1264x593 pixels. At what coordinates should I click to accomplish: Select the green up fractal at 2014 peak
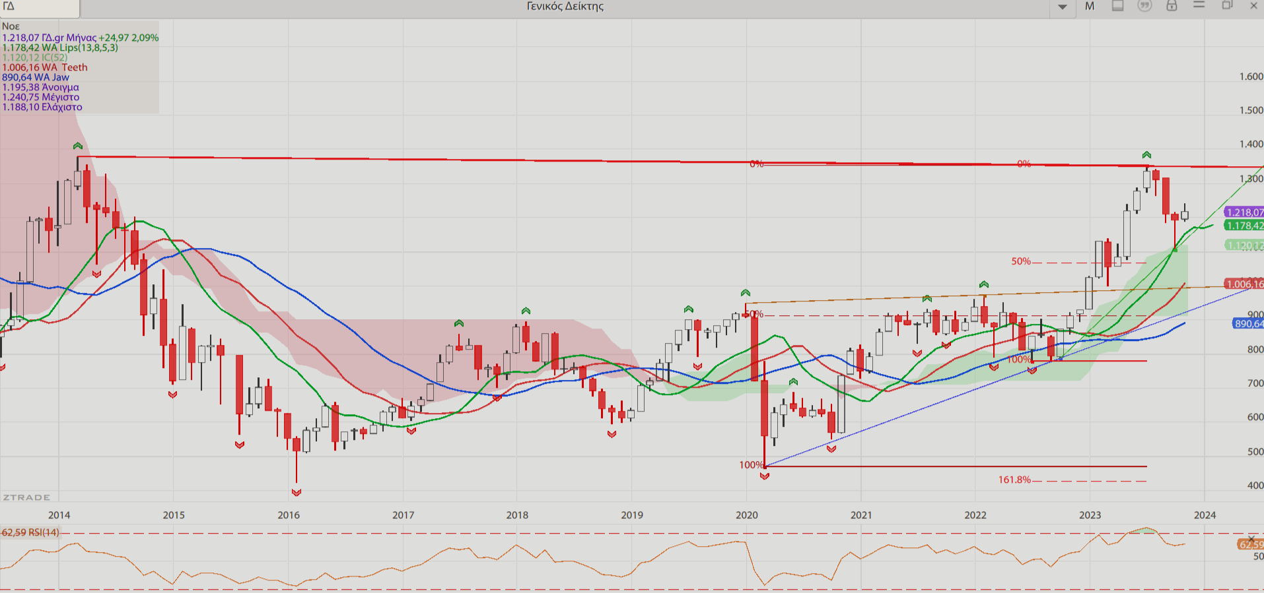pos(78,146)
